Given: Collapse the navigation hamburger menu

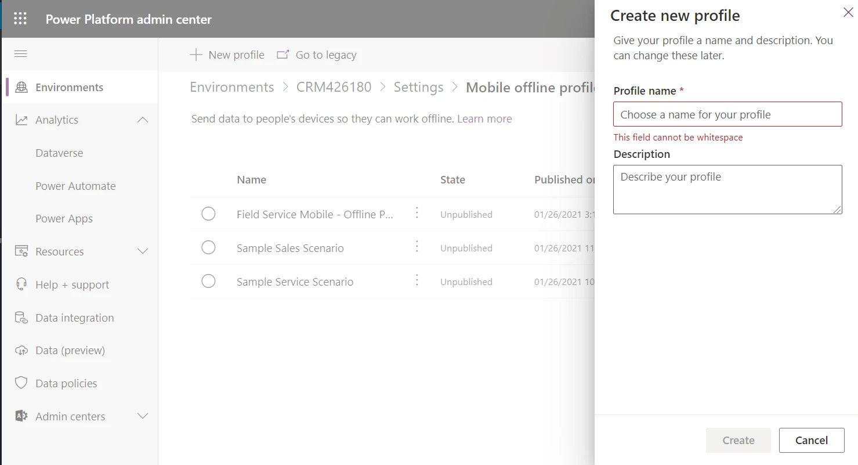Looking at the screenshot, I should pyautogui.click(x=21, y=54).
